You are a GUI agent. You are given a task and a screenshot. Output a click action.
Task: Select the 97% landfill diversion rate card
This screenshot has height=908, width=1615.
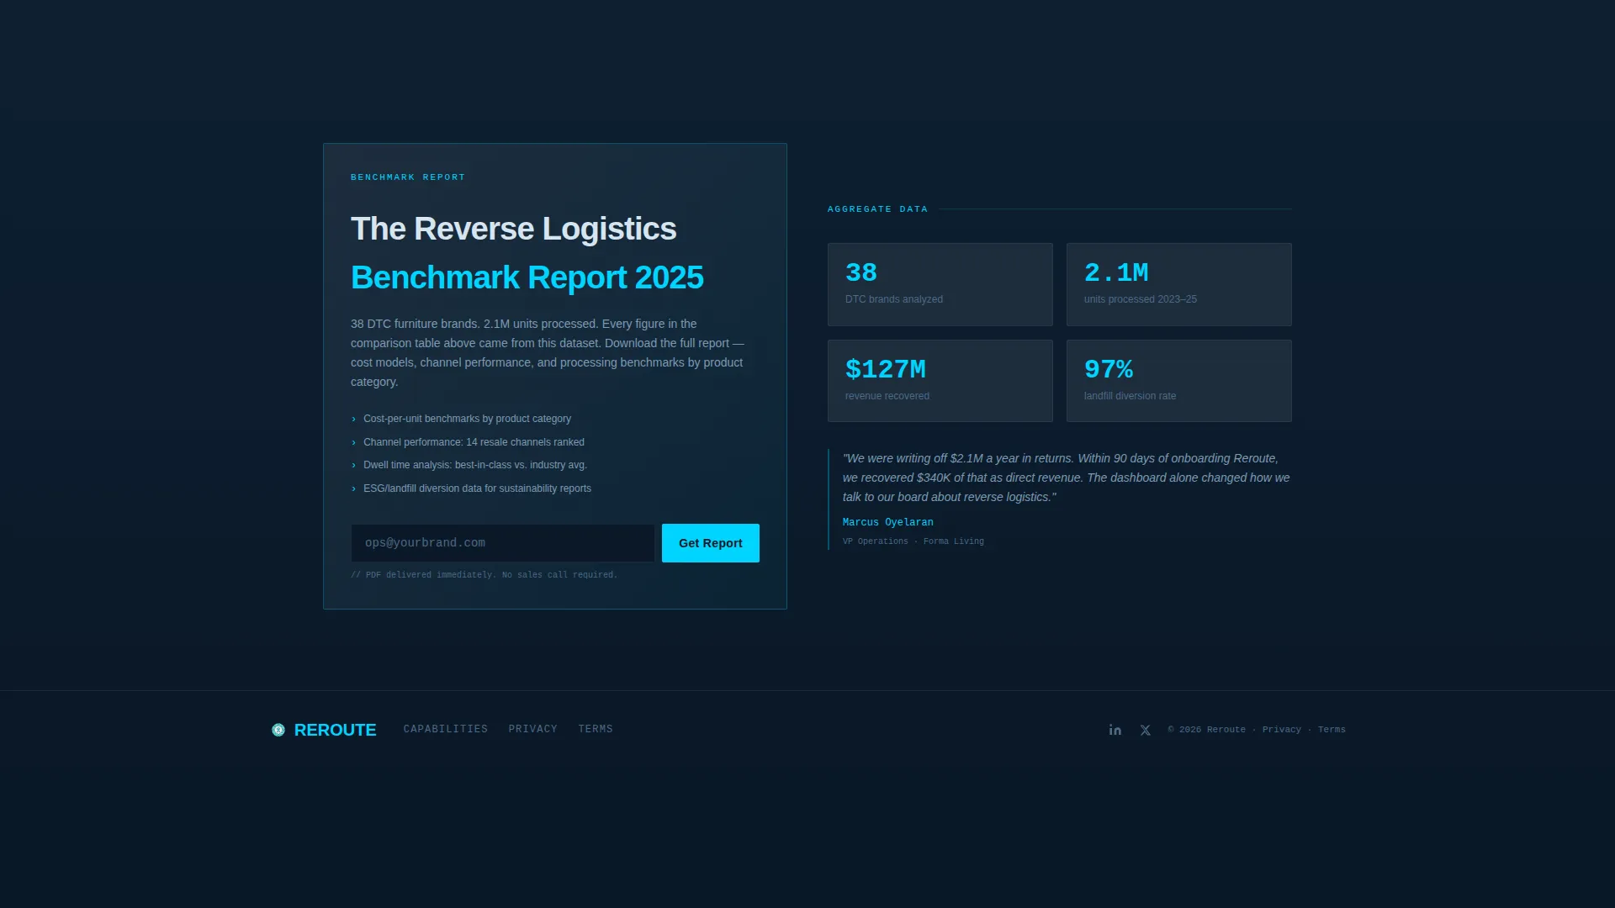pos(1178,381)
